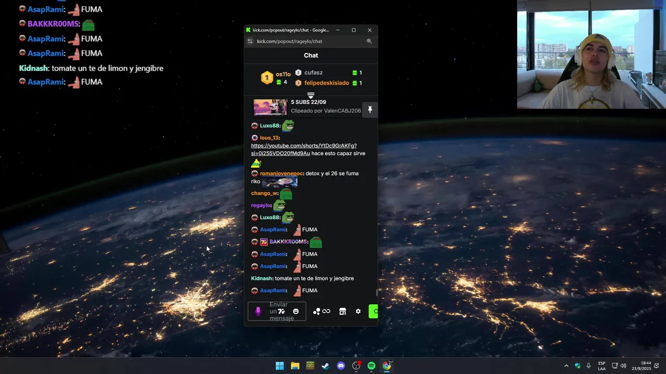Click the gold rank 1 badge
This screenshot has width=666, height=374.
tap(267, 78)
